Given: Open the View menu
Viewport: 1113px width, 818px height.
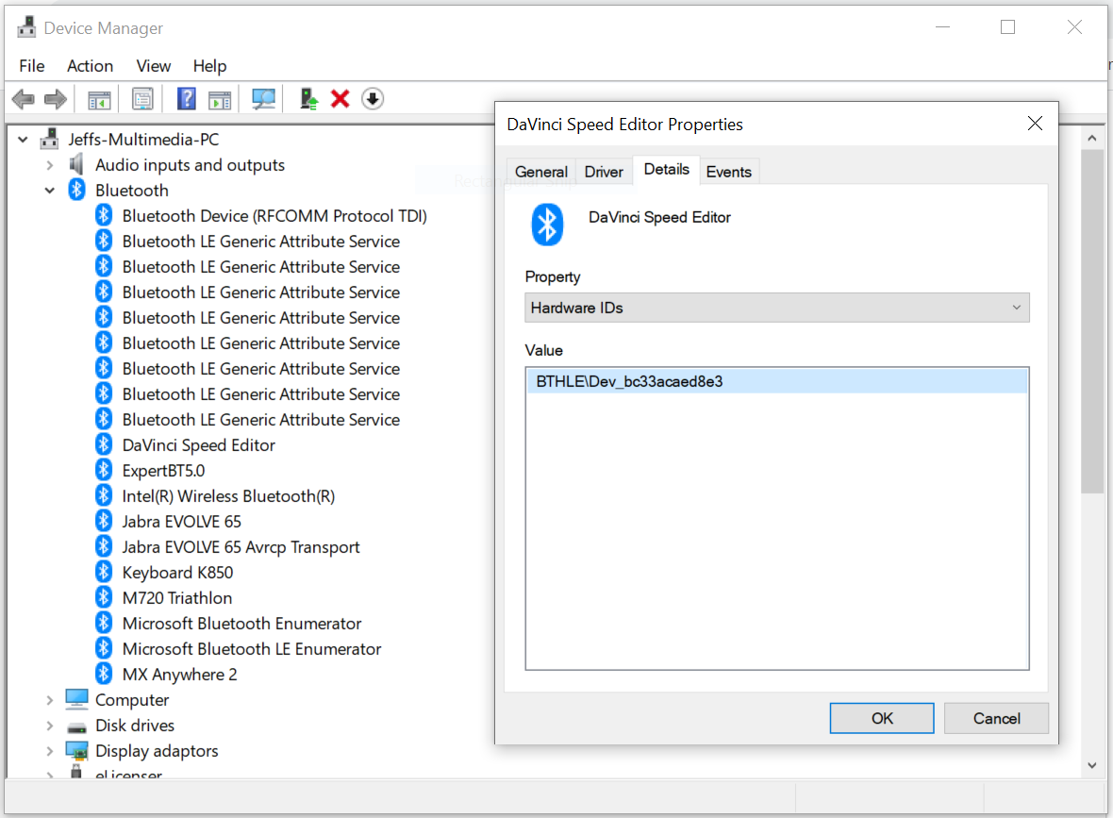Looking at the screenshot, I should [154, 66].
